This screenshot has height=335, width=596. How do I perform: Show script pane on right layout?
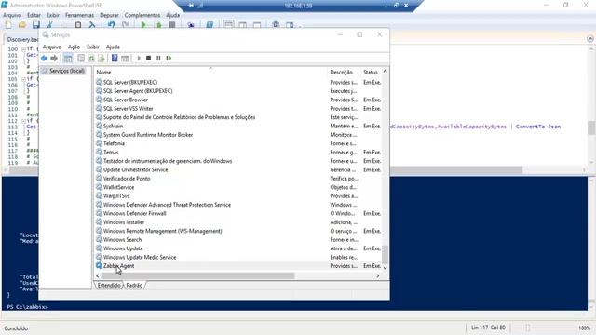pyautogui.click(x=242, y=25)
